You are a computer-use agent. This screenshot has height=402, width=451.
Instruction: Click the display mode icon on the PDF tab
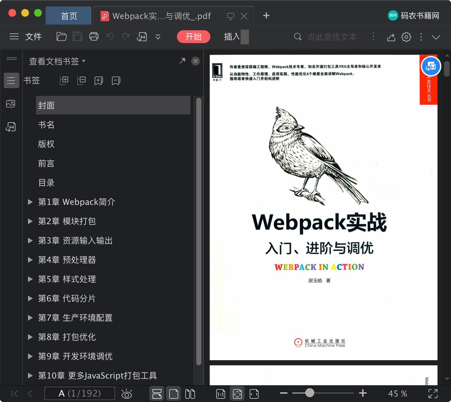231,16
